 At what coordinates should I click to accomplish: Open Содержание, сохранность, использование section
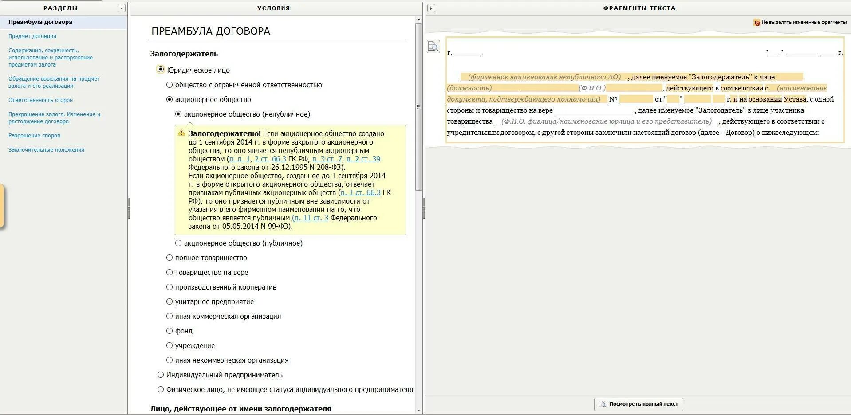click(x=51, y=58)
